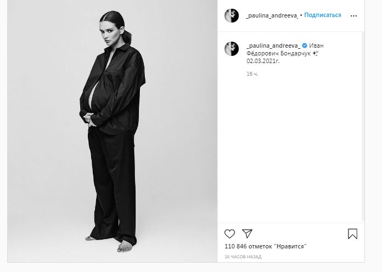Click the "16 ЧАСОВ НАЗАД" post timestamp
This screenshot has height=272, width=382.
coord(243,257)
